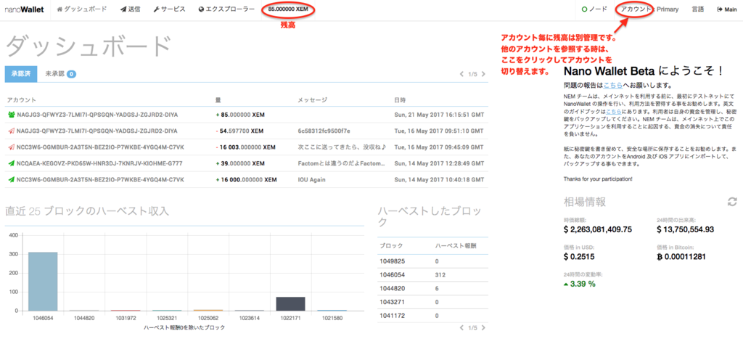Select harvested block 1044820 table row
This screenshot has height=352, width=743.
[x=432, y=288]
